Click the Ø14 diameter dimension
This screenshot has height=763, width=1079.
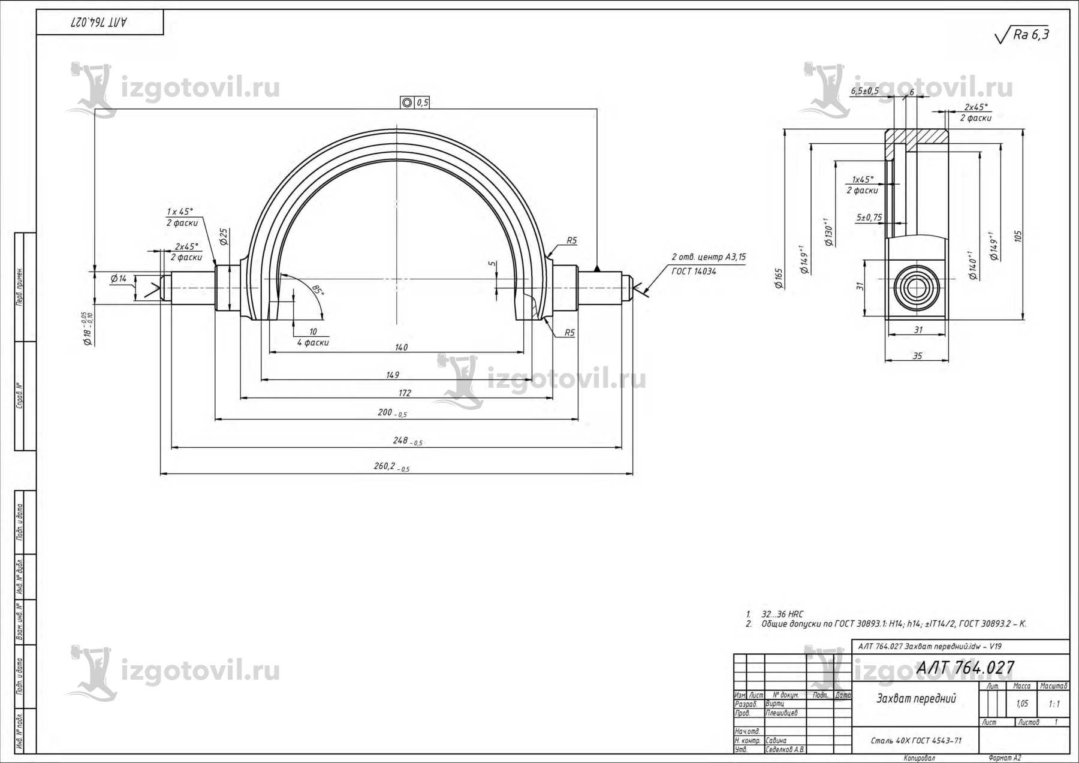point(119,279)
